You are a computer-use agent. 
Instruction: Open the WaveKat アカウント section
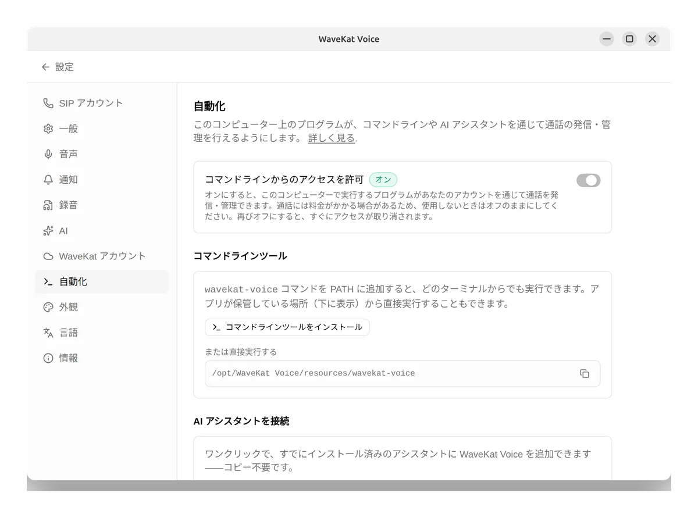coord(102,256)
